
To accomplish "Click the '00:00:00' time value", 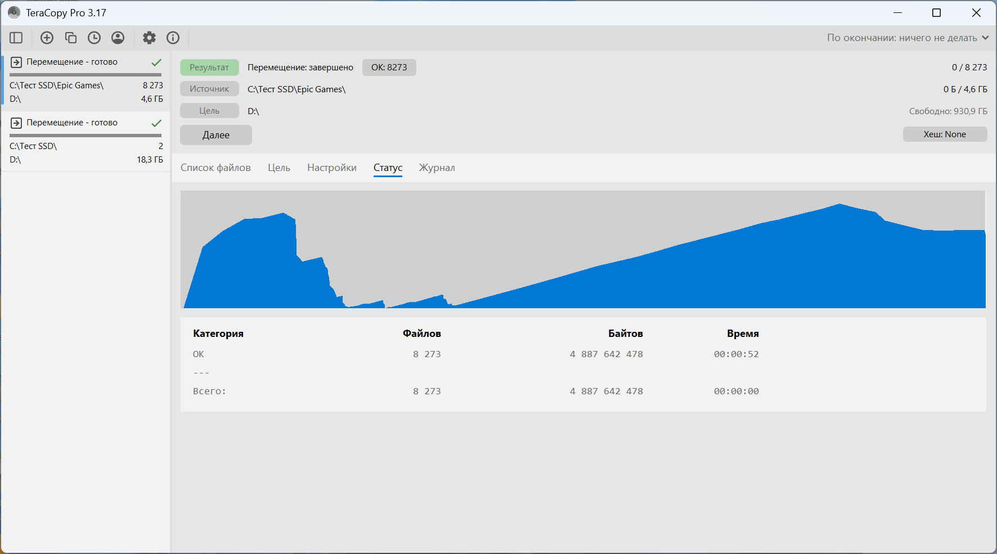I will pos(736,391).
